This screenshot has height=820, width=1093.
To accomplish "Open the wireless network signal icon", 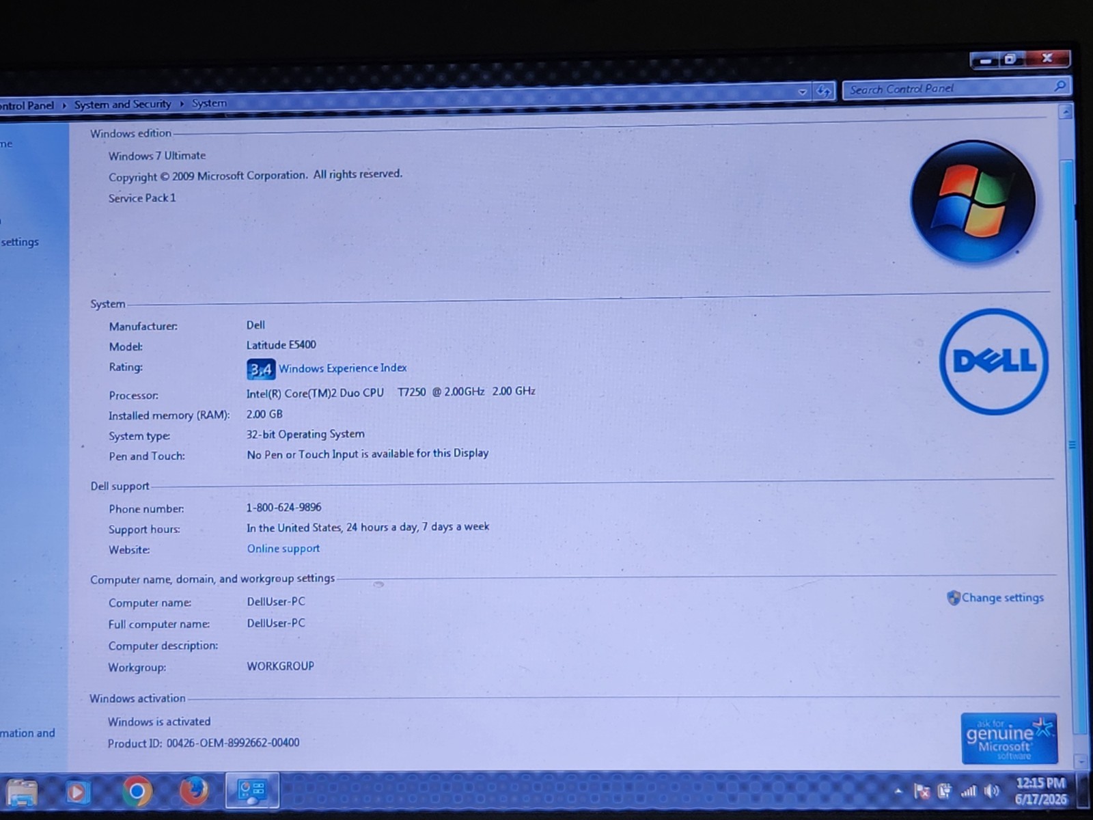I will [x=969, y=791].
